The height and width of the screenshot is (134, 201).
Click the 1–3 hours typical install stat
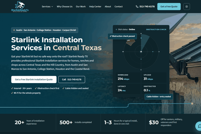point(121,122)
